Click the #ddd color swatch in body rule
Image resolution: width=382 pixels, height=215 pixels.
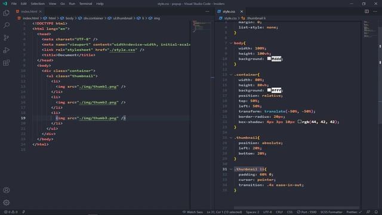click(x=269, y=59)
